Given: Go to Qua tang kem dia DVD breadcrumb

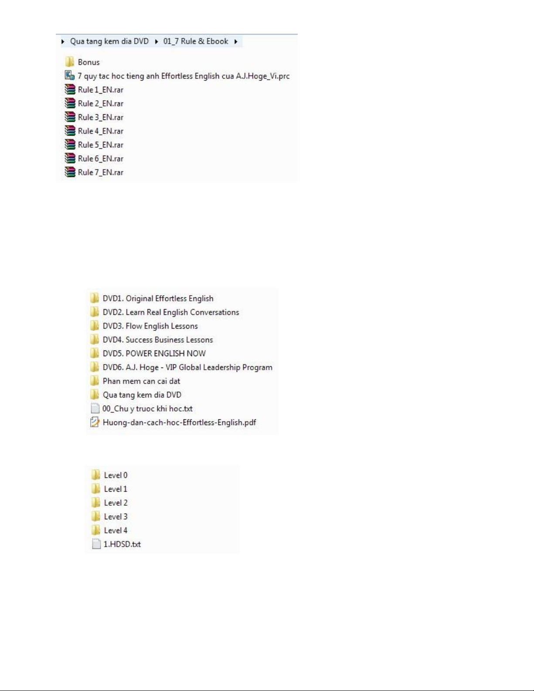Looking at the screenshot, I should (x=109, y=41).
